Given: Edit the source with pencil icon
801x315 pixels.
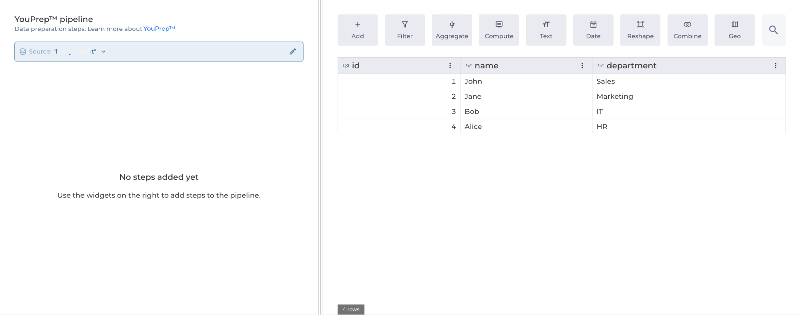Looking at the screenshot, I should point(293,52).
